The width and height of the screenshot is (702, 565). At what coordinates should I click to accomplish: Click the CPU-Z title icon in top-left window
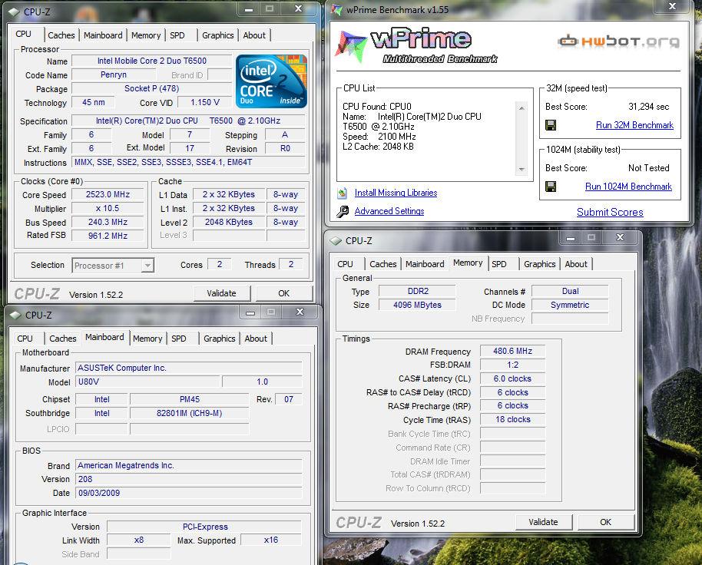(x=14, y=12)
